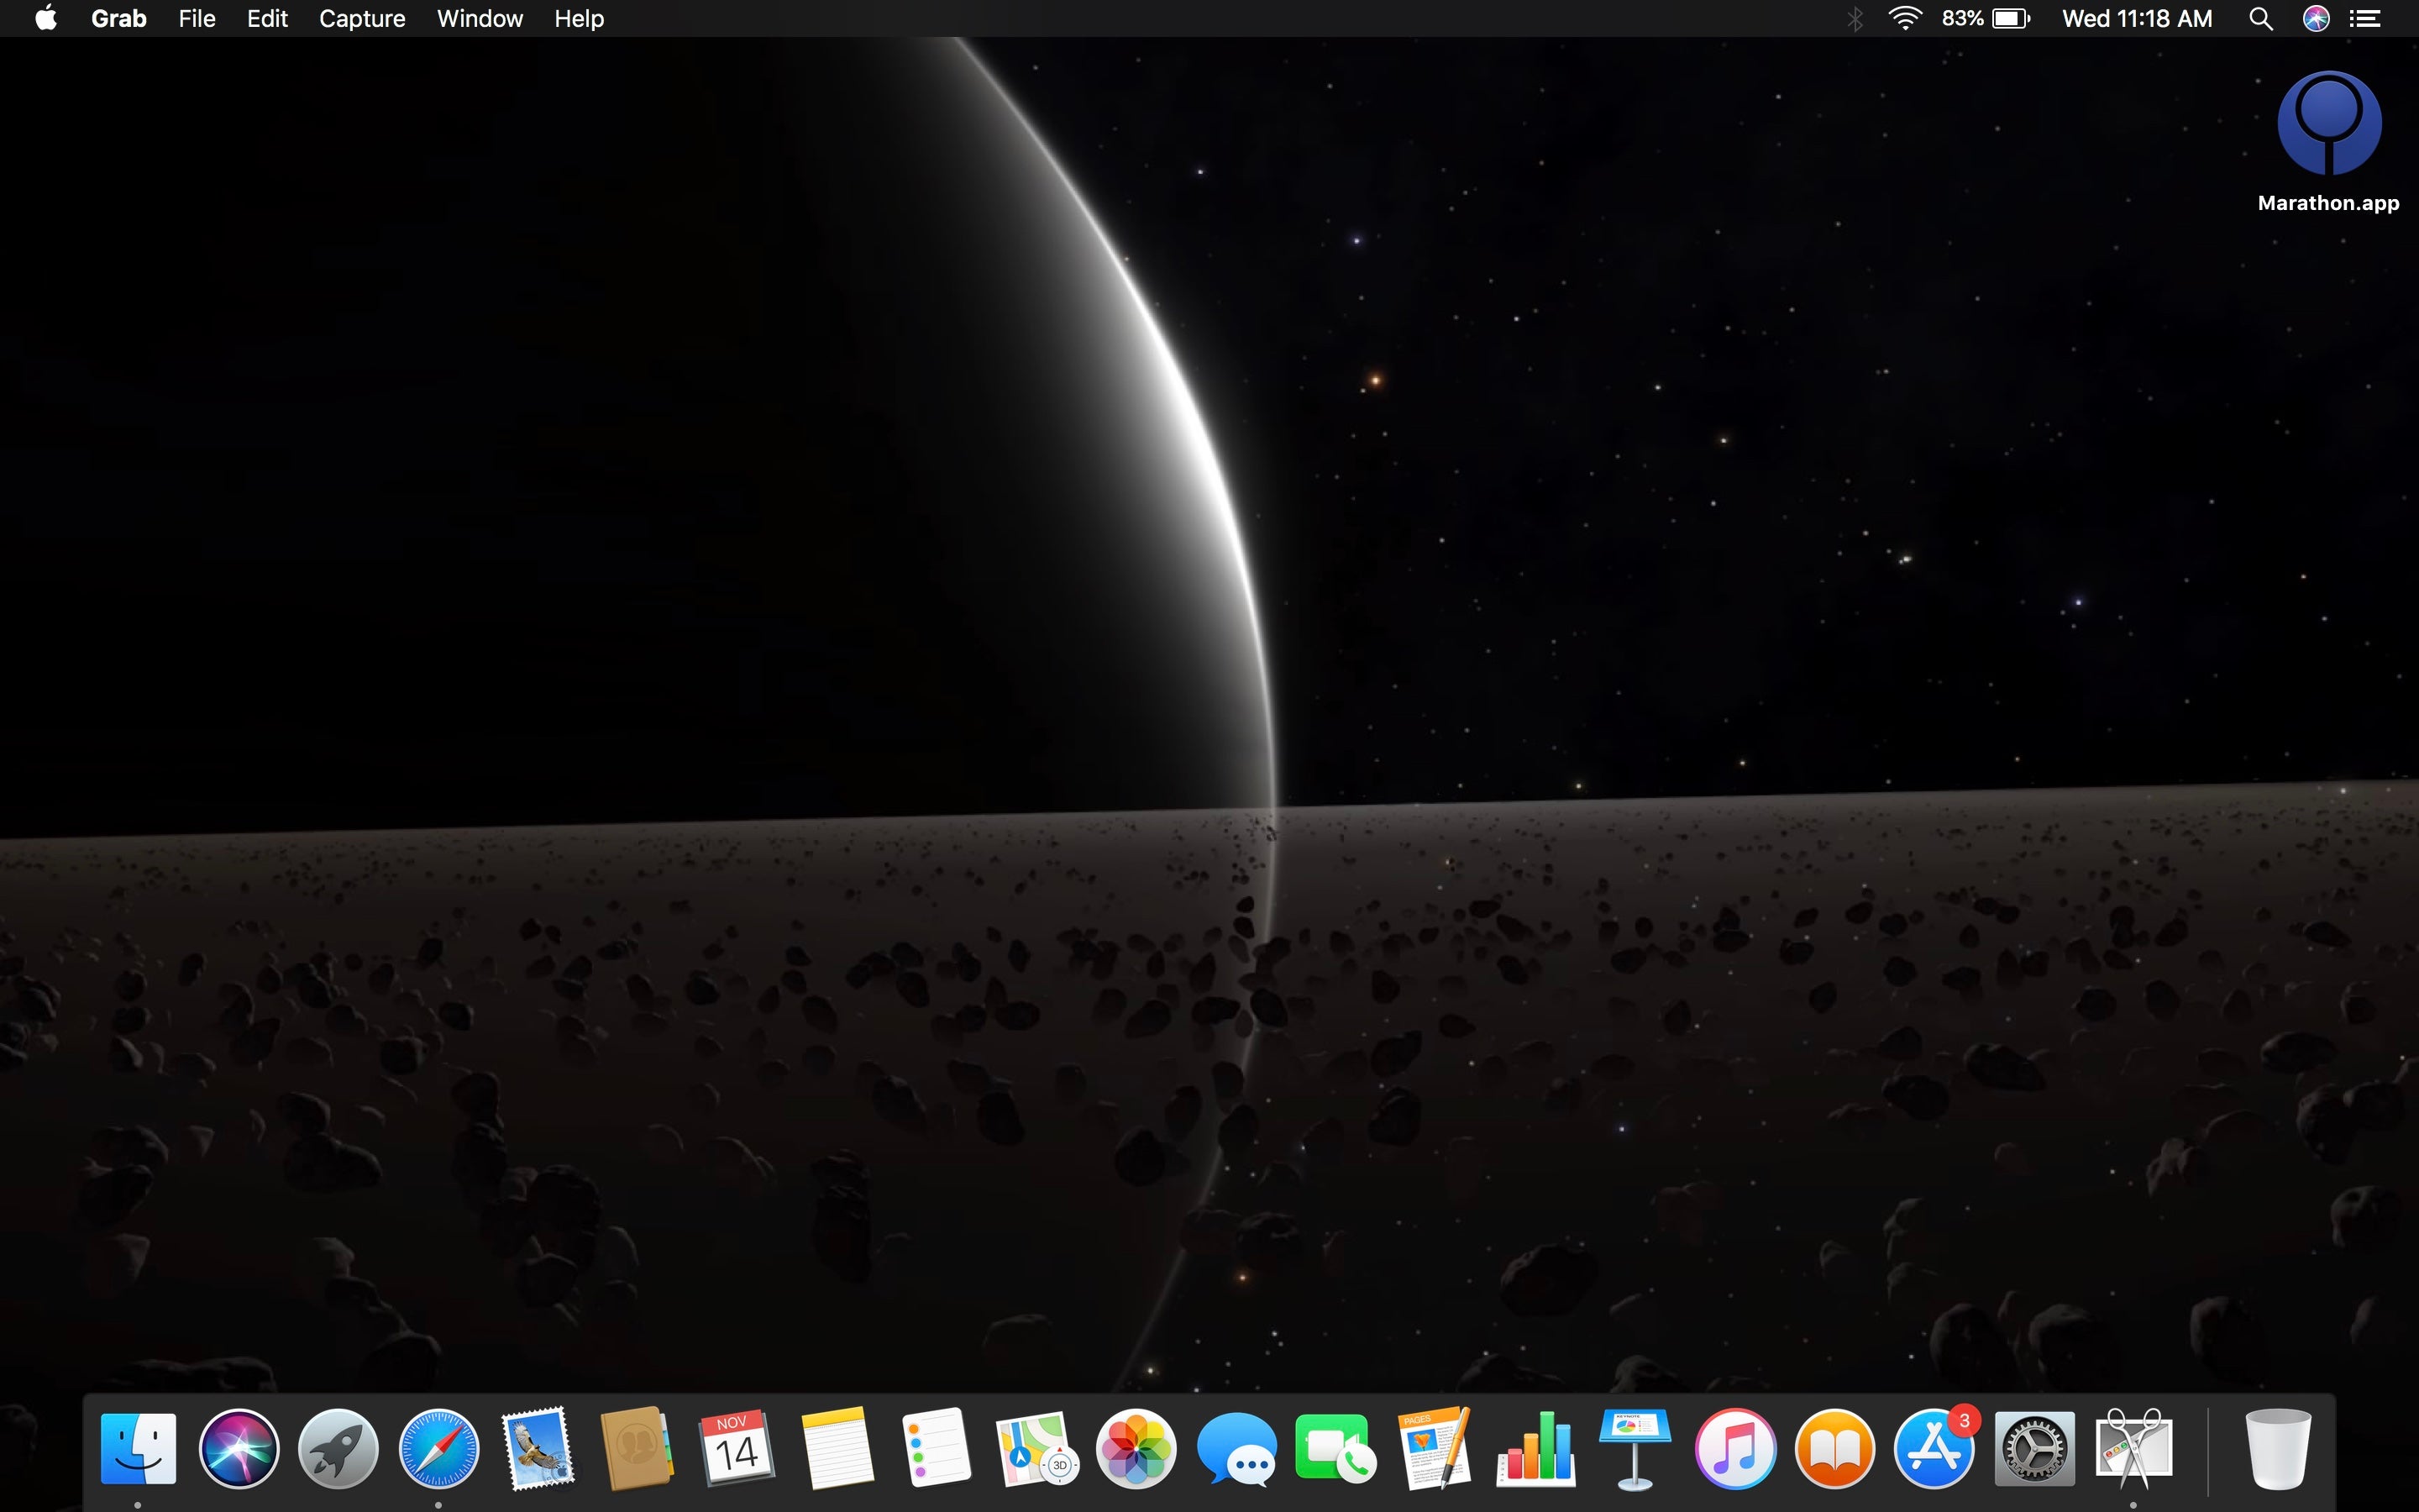
Task: Open Contacts book icon in Dock
Action: tap(637, 1448)
